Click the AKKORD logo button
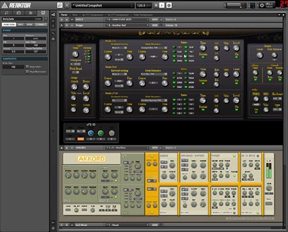The image size is (288, 232). 91,159
